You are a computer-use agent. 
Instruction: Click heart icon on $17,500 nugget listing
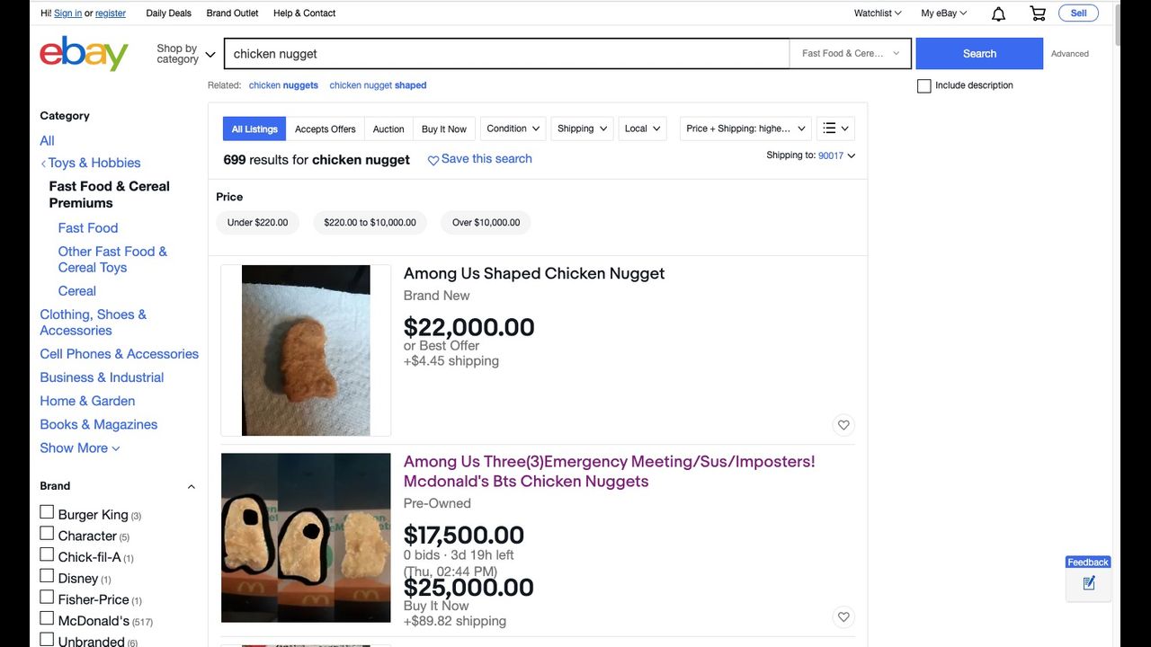(843, 617)
